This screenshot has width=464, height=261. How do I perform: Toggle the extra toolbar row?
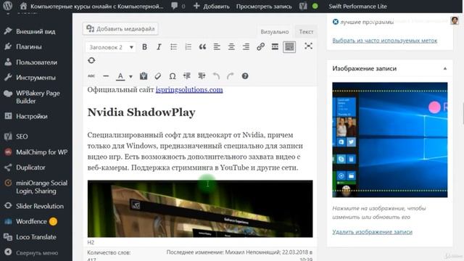289,46
